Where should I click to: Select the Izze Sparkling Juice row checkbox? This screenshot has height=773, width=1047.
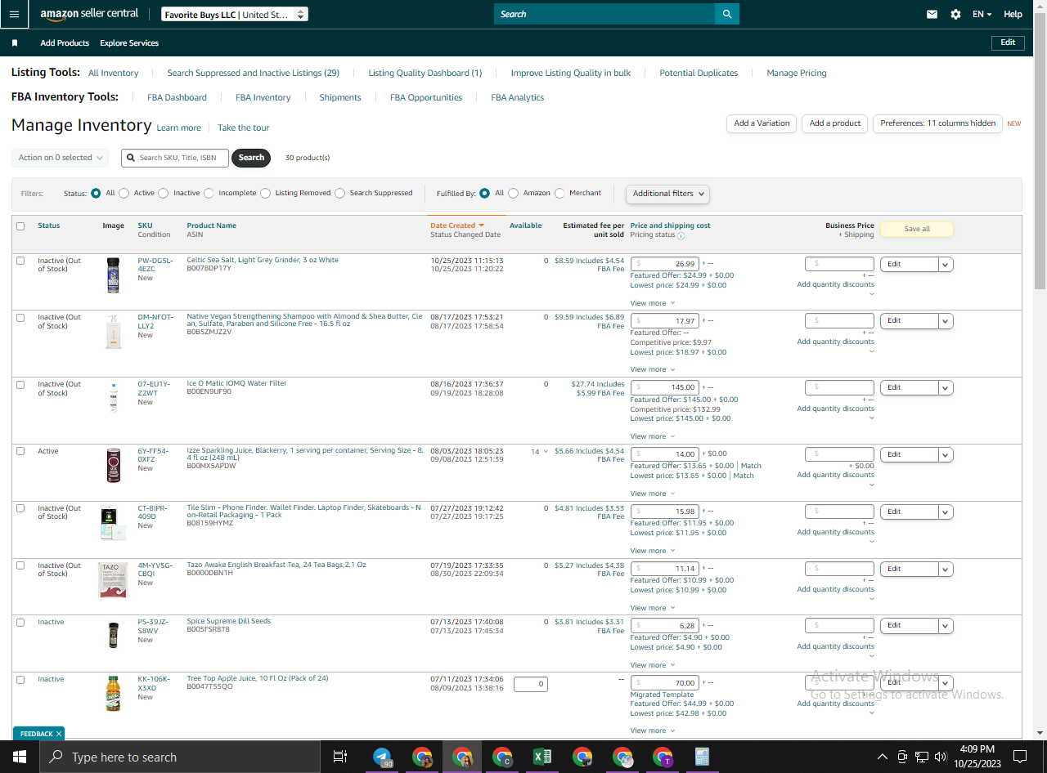click(20, 451)
